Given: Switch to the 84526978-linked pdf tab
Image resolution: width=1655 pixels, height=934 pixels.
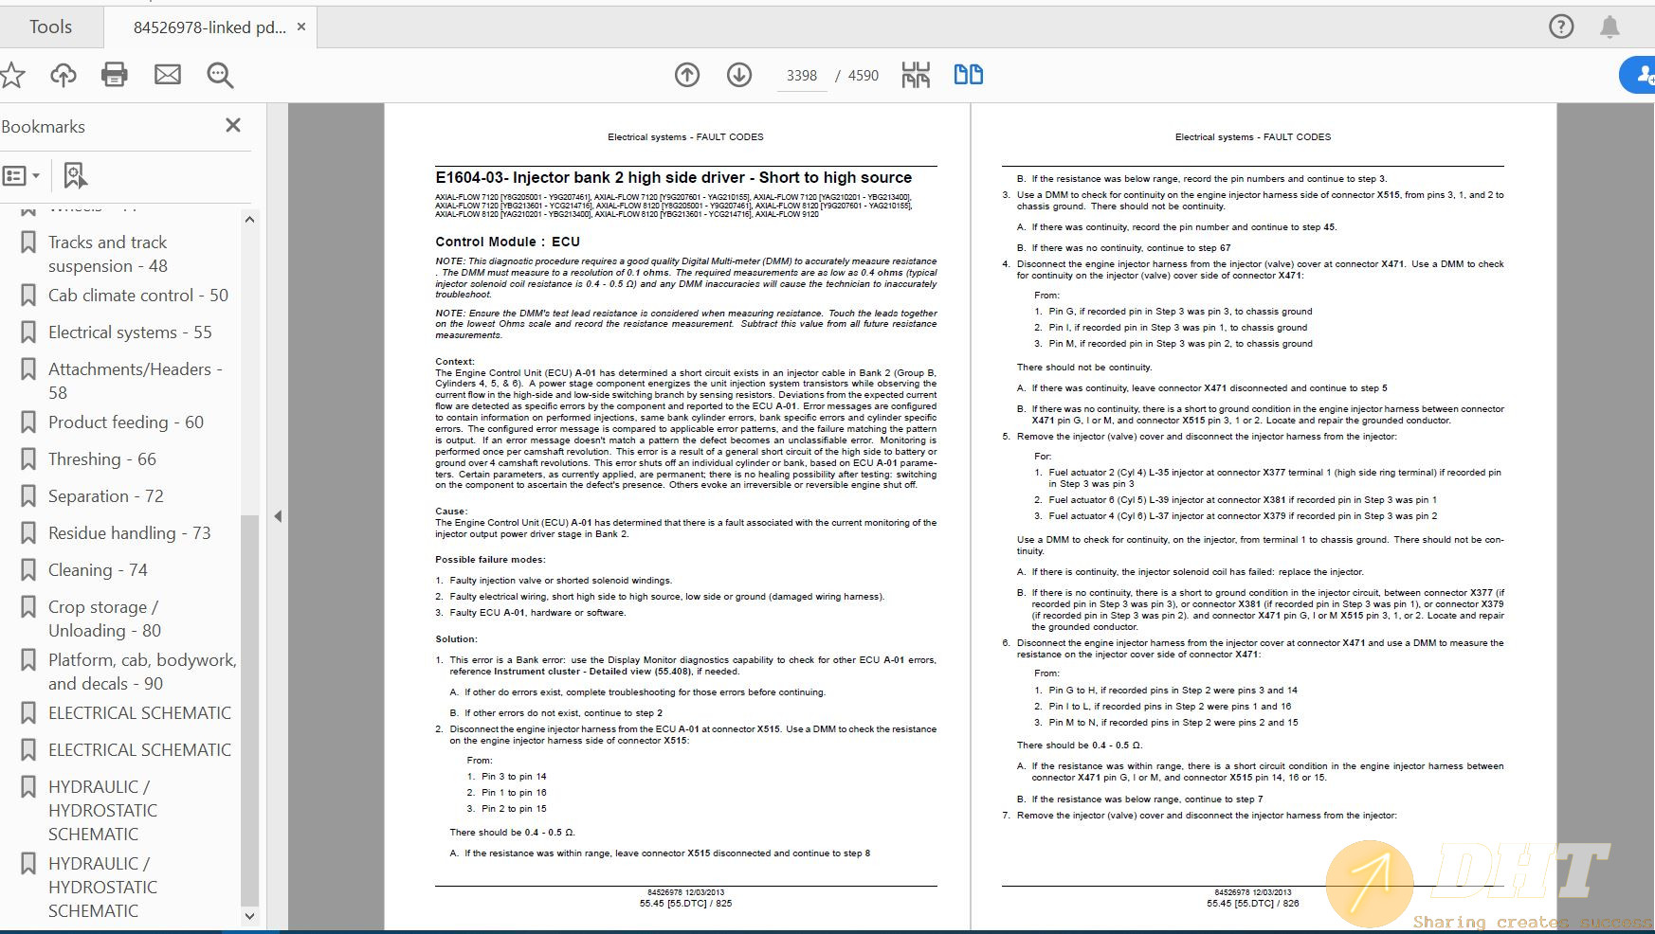Looking at the screenshot, I should pos(209,27).
